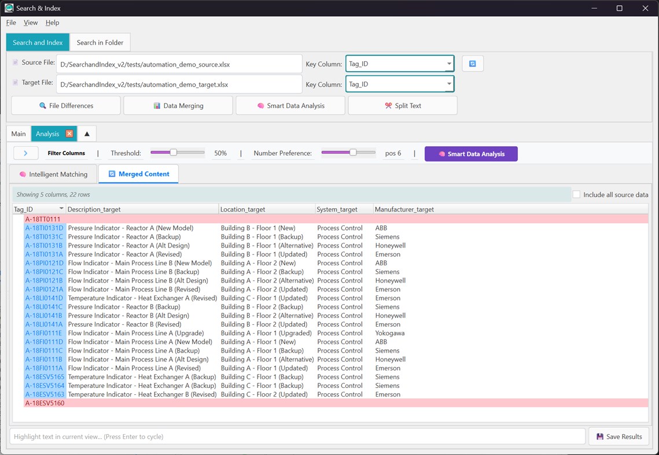Click the blue refresh key columns icon
Screen dimensions: 659x455
473,64
